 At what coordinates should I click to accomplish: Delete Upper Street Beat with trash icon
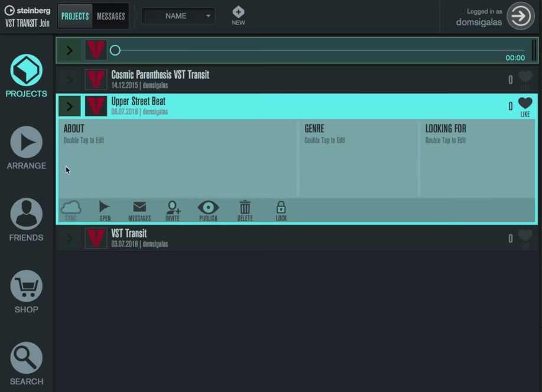245,211
